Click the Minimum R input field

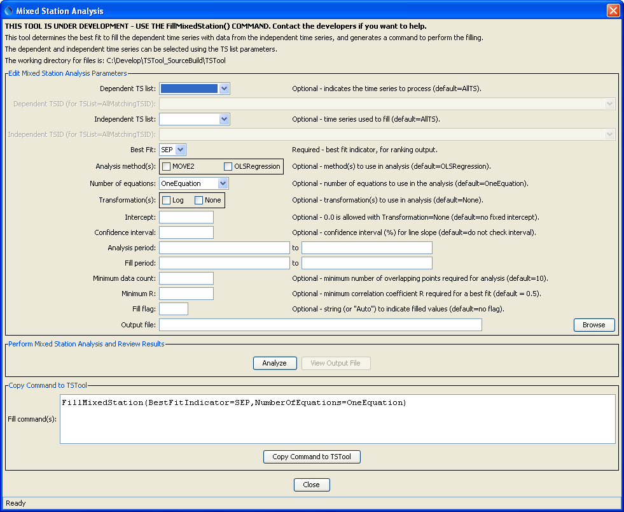pos(186,294)
